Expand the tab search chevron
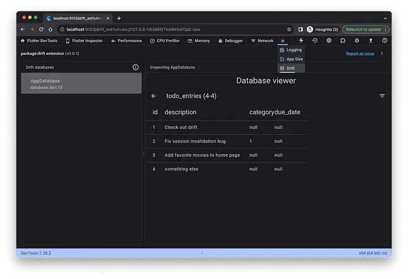Image resolution: width=408 pixels, height=279 pixels. (x=385, y=18)
